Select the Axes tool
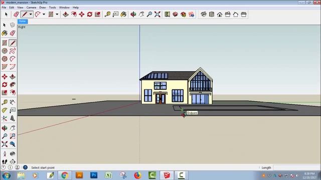This screenshot has height=180, width=321. coord(5,118)
